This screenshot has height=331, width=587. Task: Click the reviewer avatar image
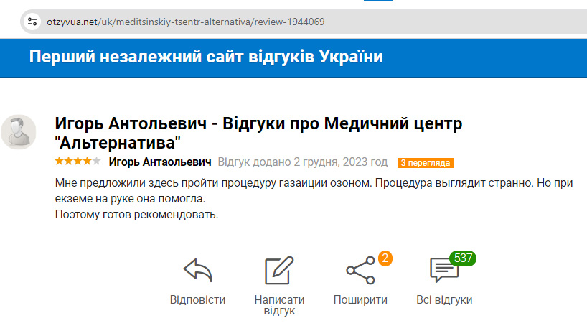point(19,131)
